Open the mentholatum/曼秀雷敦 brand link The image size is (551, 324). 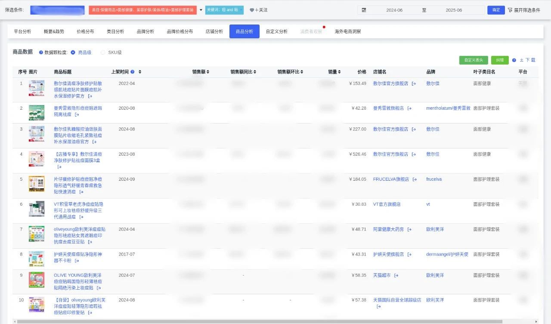coord(448,108)
